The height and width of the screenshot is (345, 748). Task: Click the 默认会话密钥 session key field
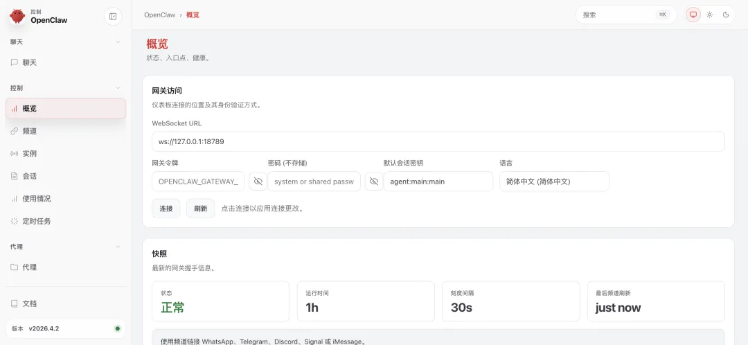438,182
